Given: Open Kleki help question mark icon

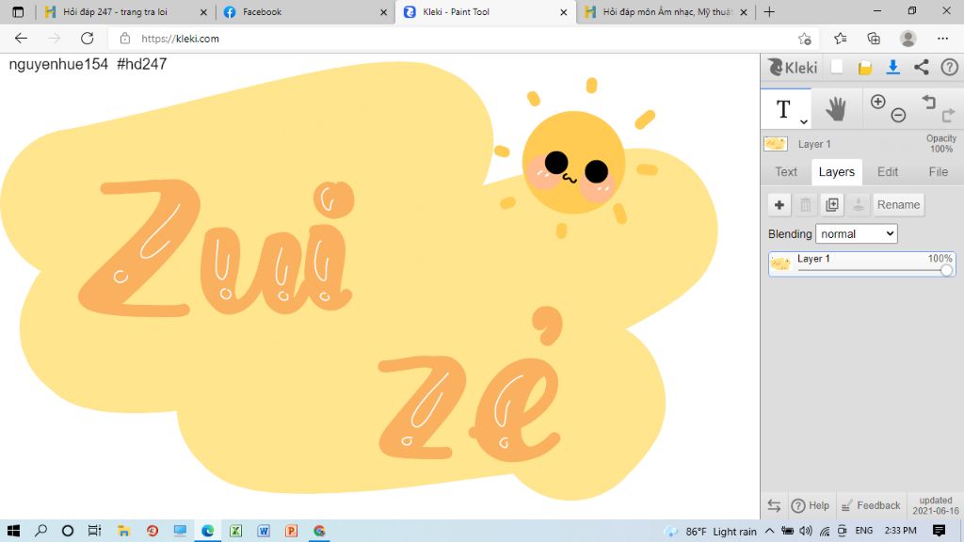Looking at the screenshot, I should (949, 67).
